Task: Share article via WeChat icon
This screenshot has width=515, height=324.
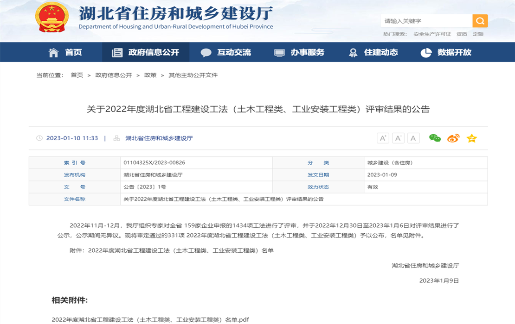Action: 435,138
